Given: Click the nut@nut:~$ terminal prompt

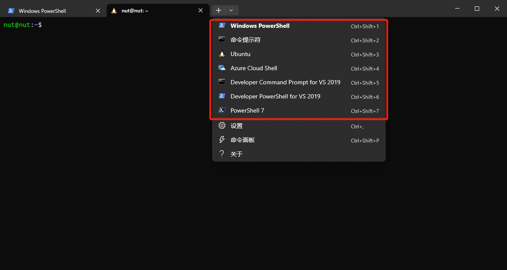Looking at the screenshot, I should pyautogui.click(x=23, y=24).
